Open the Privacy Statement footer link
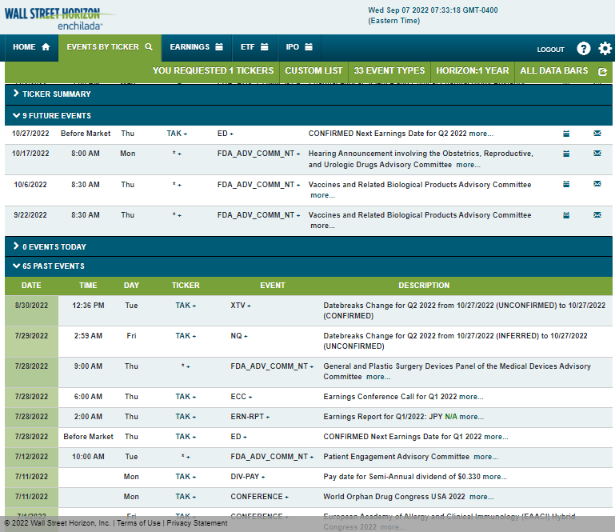Viewport: 615px width, 532px height. point(198,523)
